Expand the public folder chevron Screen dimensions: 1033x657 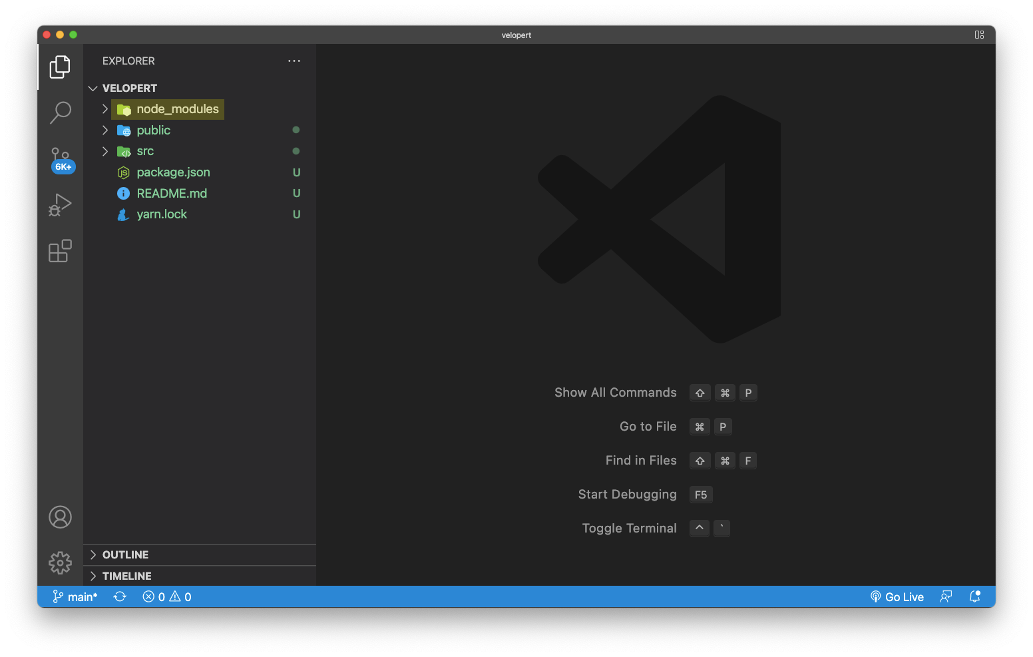click(104, 130)
